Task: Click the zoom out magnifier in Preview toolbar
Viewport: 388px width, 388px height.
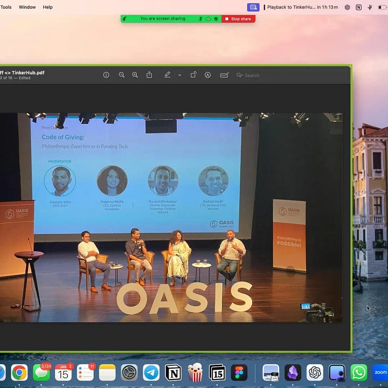Action: (121, 75)
